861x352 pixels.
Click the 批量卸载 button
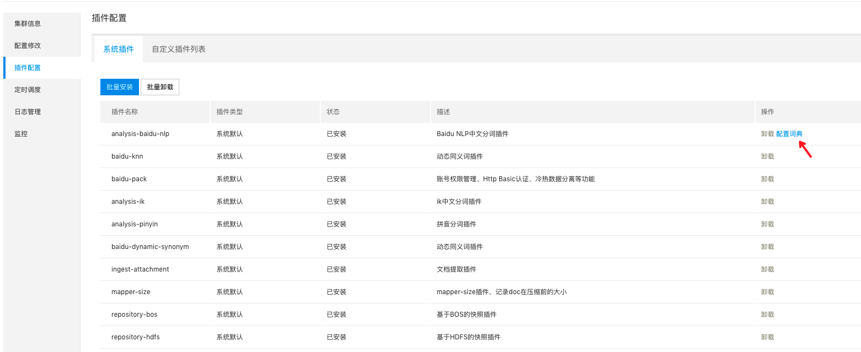(x=160, y=87)
